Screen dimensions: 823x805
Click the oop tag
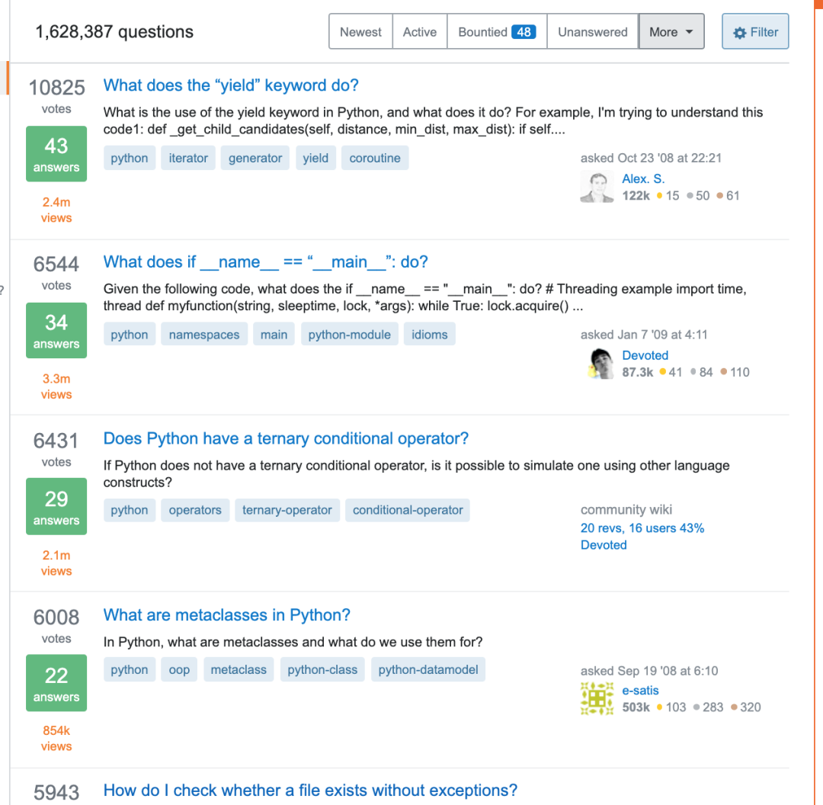click(179, 669)
